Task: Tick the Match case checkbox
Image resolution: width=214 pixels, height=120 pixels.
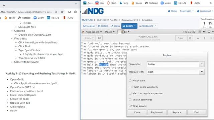Action: click(130, 81)
